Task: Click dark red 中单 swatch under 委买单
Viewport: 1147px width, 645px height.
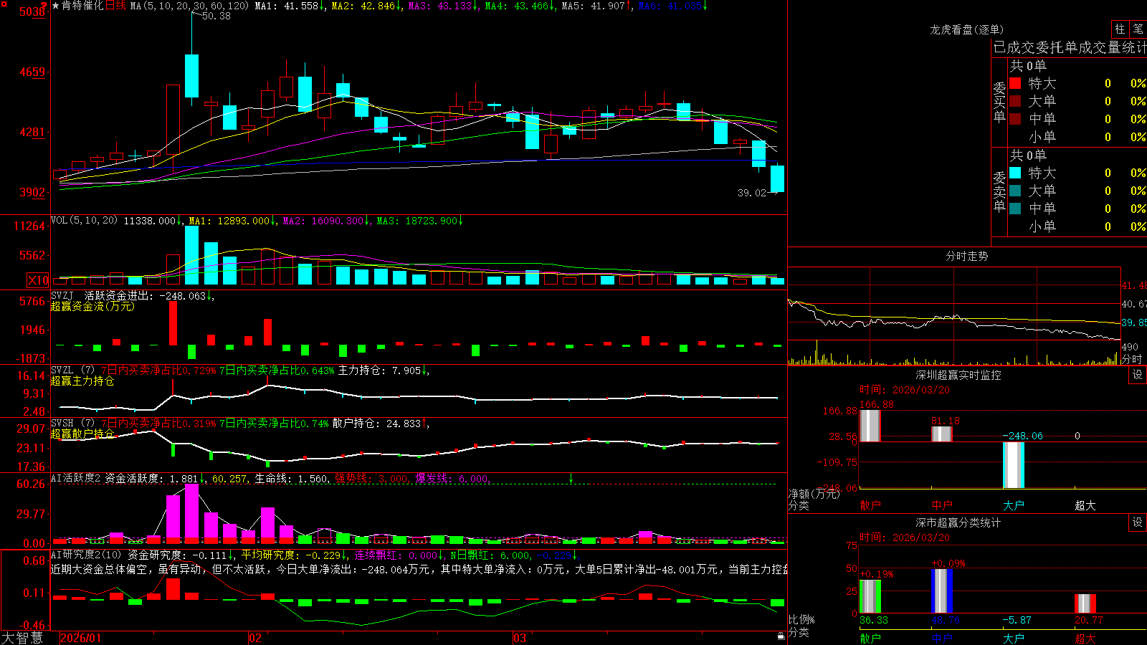Action: [1015, 118]
